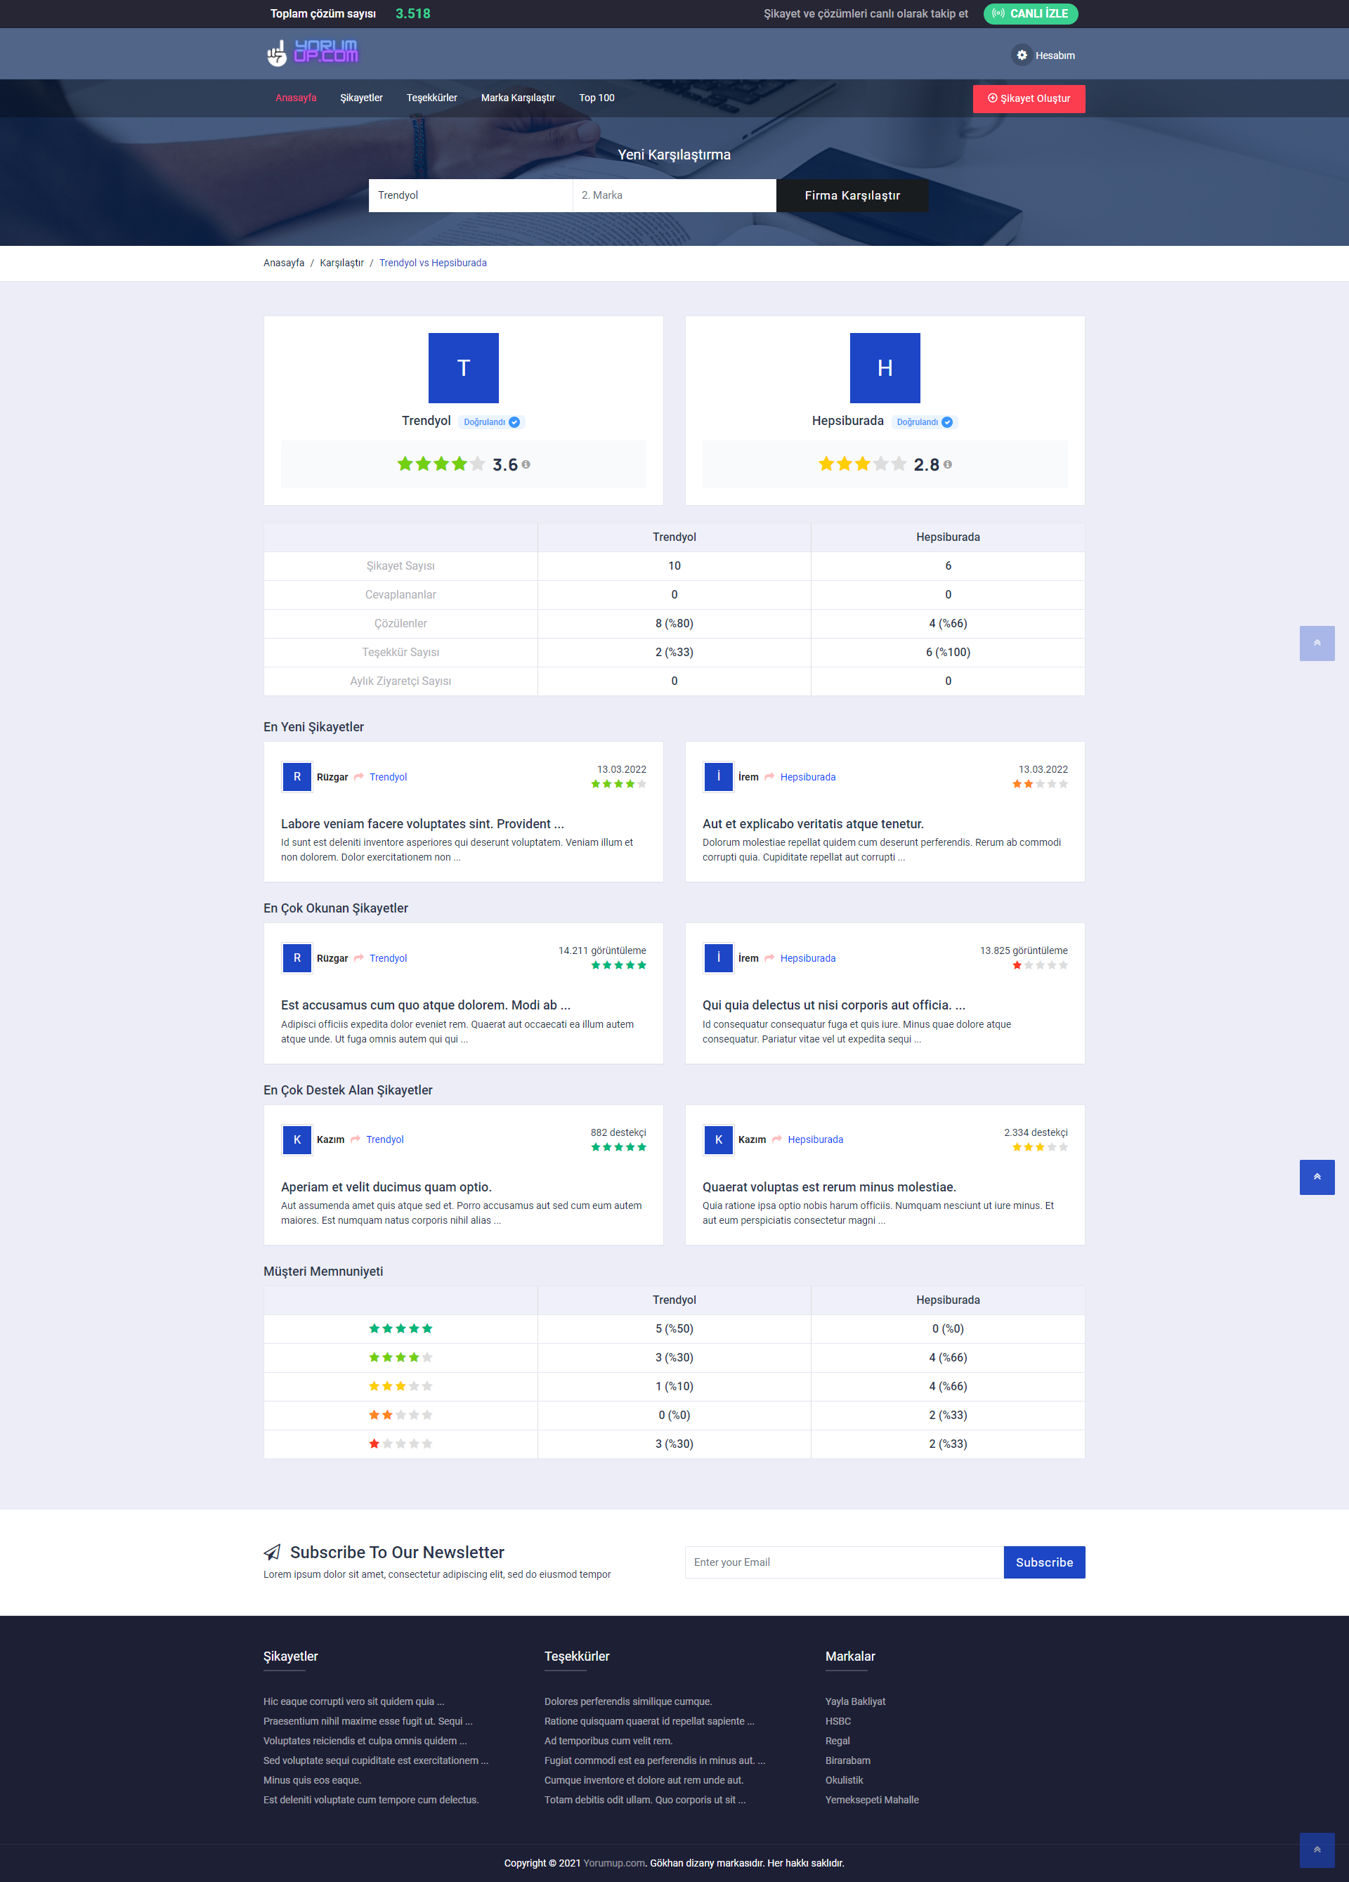
Task: Open the Yayla Bakliyat brand in footer
Action: click(855, 1702)
